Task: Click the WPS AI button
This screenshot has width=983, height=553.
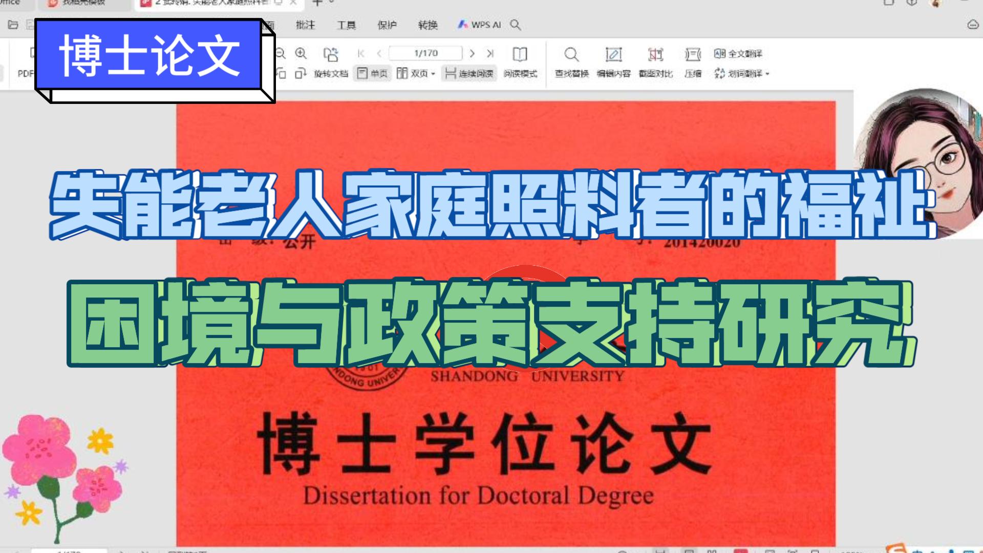Action: pyautogui.click(x=479, y=25)
